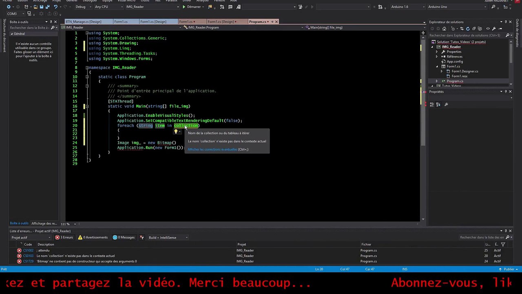Select the Affichage des re... bottom tab

(x=44, y=223)
